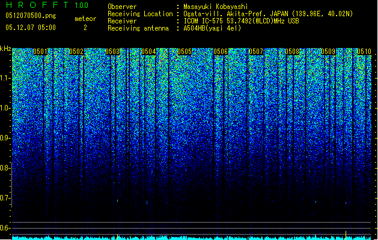Click the Receiving Location label
The image size is (378, 240).
(x=140, y=14)
